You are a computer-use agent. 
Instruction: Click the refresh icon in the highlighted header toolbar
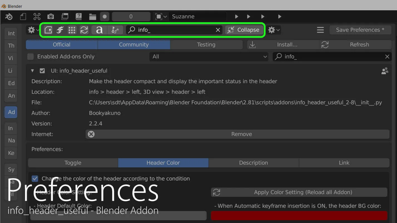pos(84,30)
